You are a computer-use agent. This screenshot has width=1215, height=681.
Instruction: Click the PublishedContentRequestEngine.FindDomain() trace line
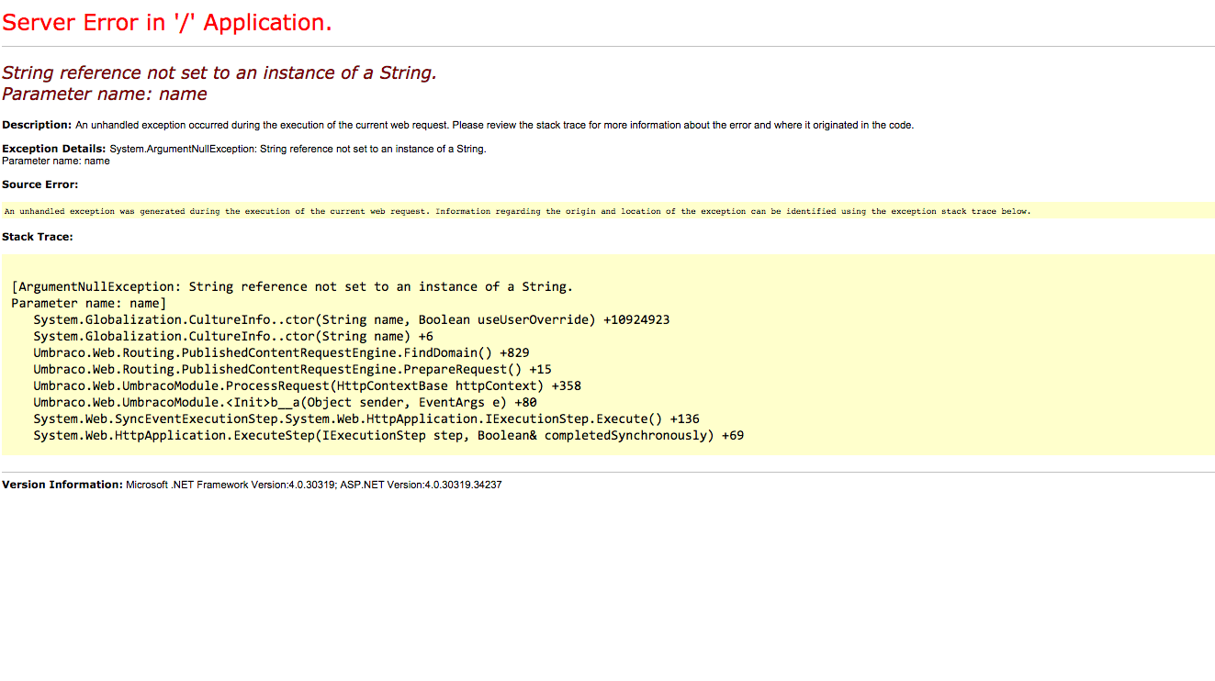coord(281,353)
